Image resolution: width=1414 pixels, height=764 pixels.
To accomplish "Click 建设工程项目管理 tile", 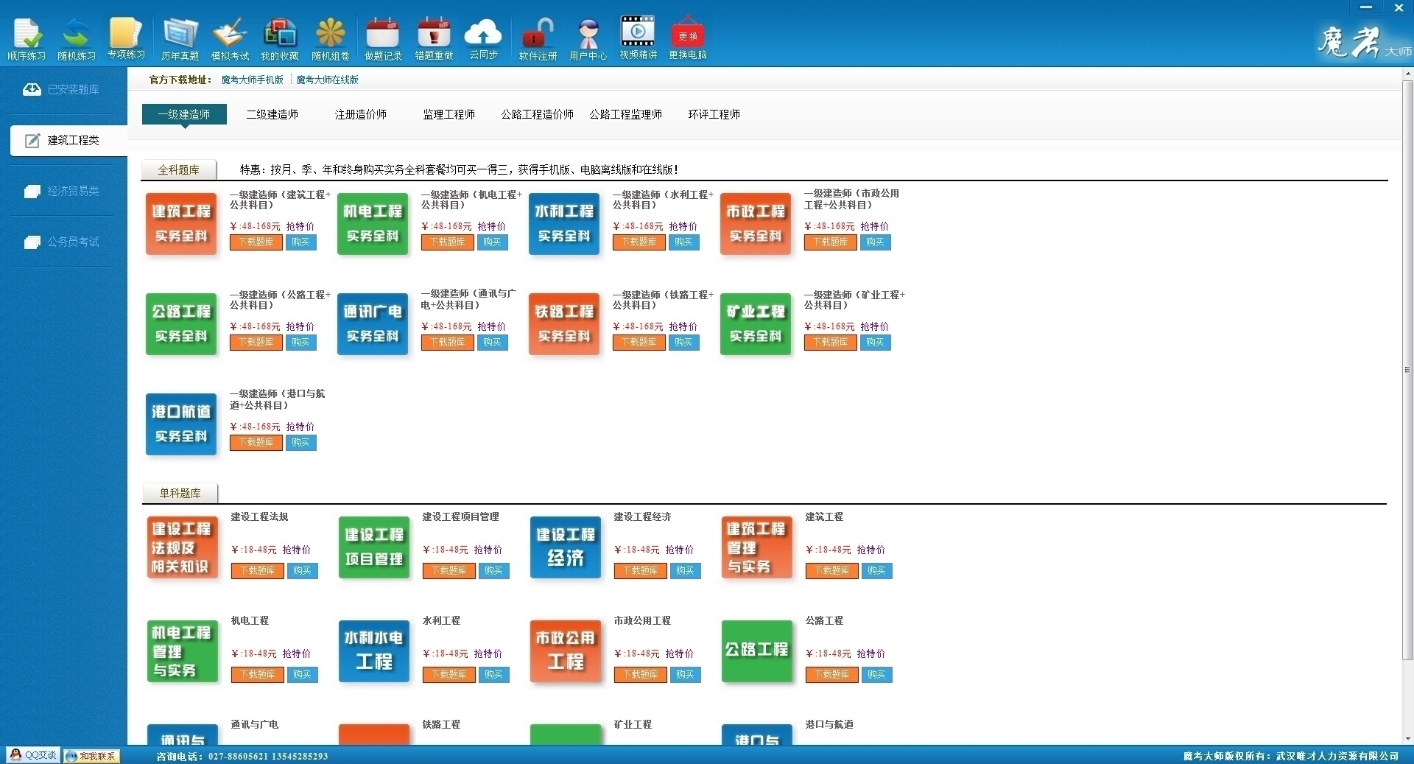I will [374, 547].
